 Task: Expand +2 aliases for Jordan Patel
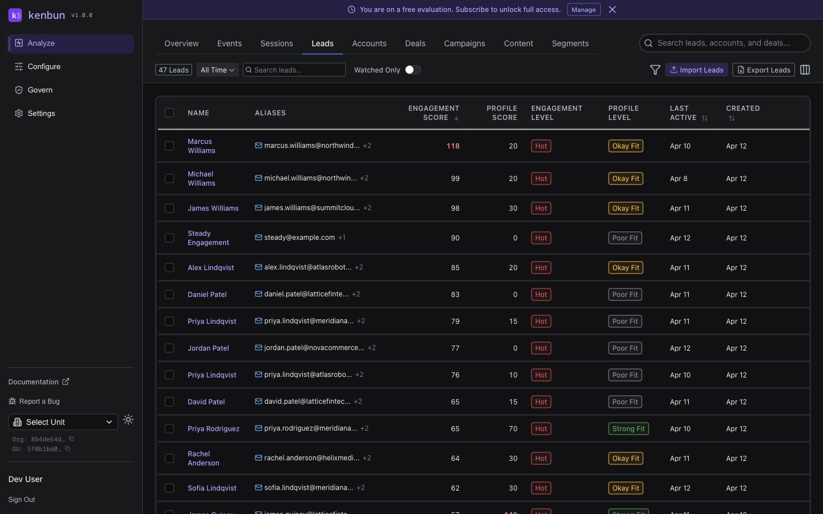[371, 348]
